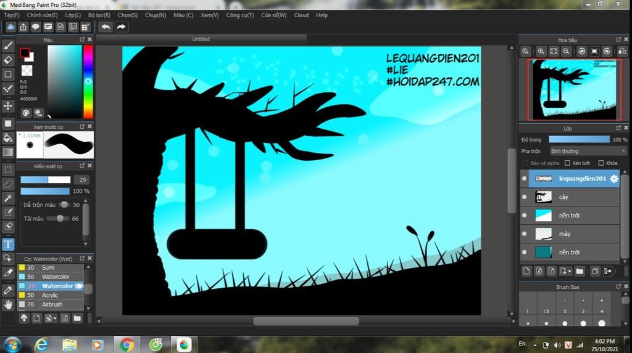Toggle the 'Bảo vệ alpha' checkbox
Viewport: 632px width, 353px height.
coord(525,163)
